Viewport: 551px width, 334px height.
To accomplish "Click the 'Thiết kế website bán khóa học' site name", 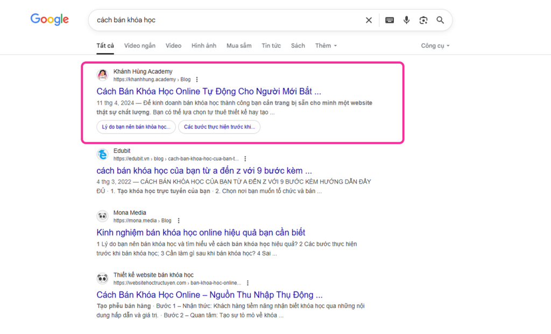I will click(153, 275).
